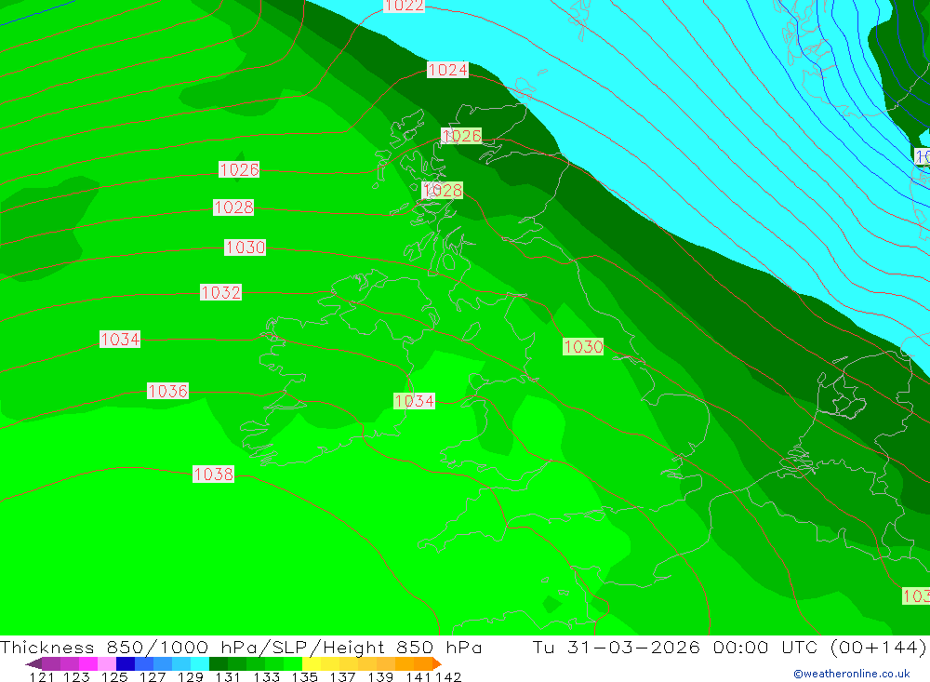This screenshot has width=930, height=682.
Task: Pick the cyan legend swatch
Action: click(x=200, y=663)
